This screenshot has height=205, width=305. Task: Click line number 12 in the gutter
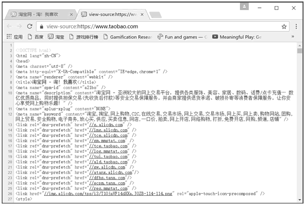coord(10,114)
